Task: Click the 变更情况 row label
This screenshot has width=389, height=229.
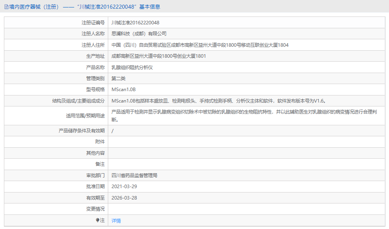Action: coord(95,209)
